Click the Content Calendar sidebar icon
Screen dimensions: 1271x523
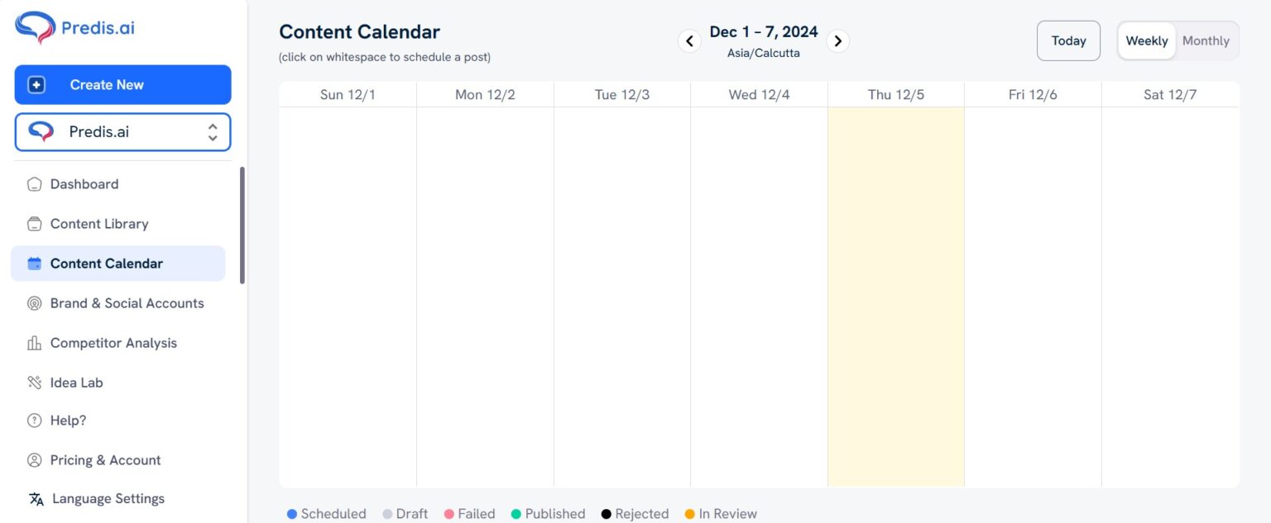tap(34, 263)
